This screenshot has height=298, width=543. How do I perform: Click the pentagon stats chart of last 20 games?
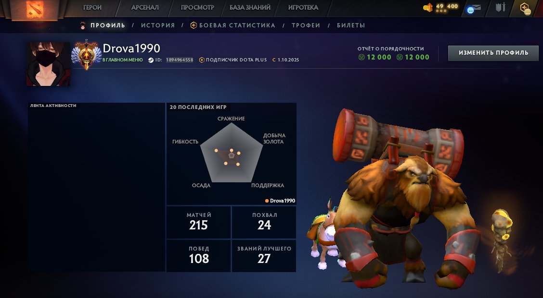(232, 153)
